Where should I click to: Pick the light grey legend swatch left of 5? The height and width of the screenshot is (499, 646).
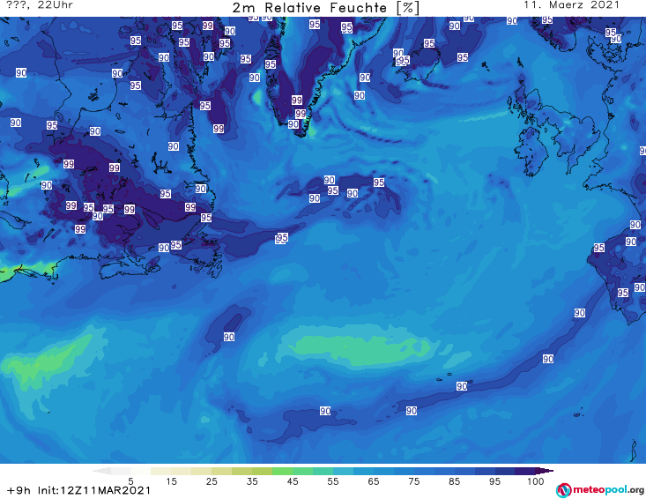coord(121,471)
